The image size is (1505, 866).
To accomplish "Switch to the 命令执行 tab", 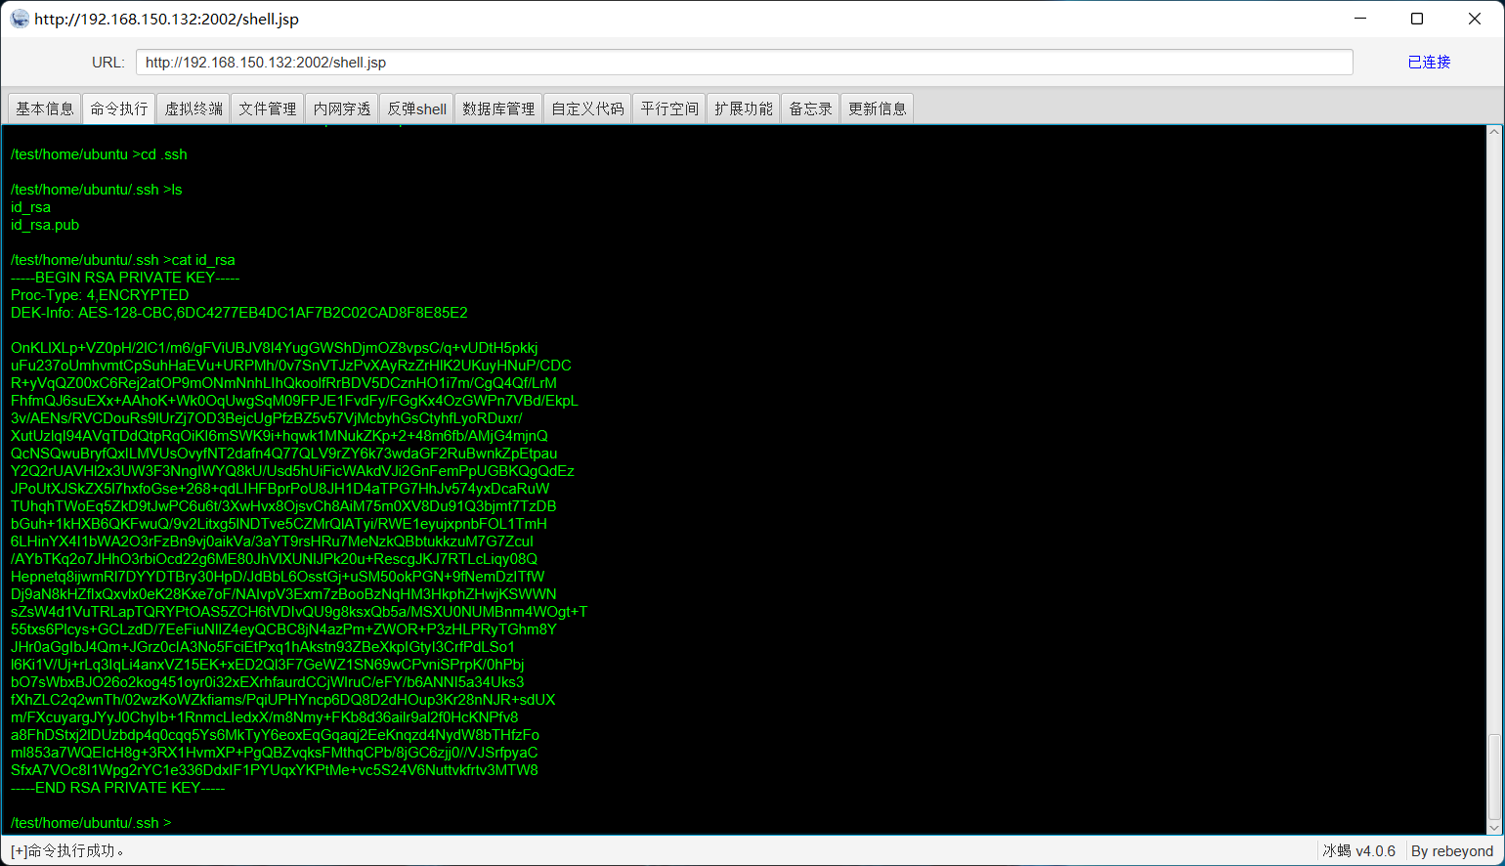I will (x=119, y=108).
